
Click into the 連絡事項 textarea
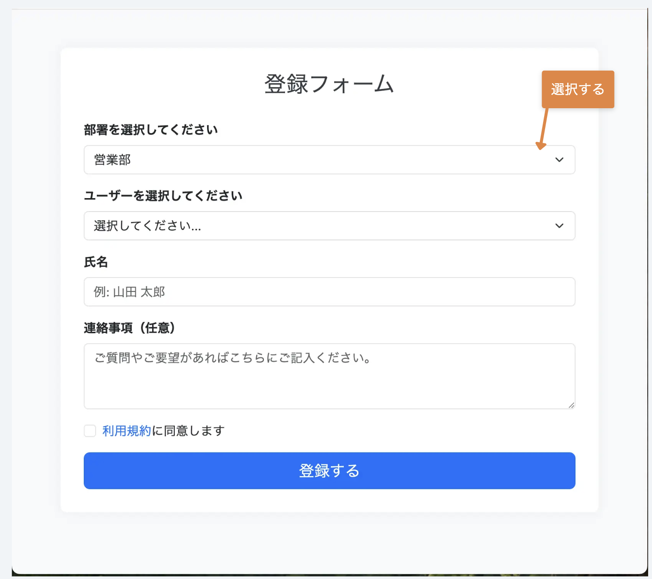click(x=329, y=382)
